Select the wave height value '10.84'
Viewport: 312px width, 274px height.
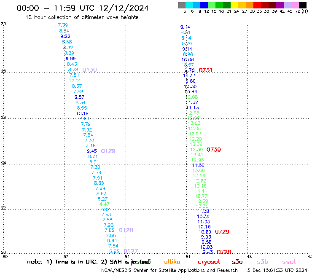click(191, 92)
